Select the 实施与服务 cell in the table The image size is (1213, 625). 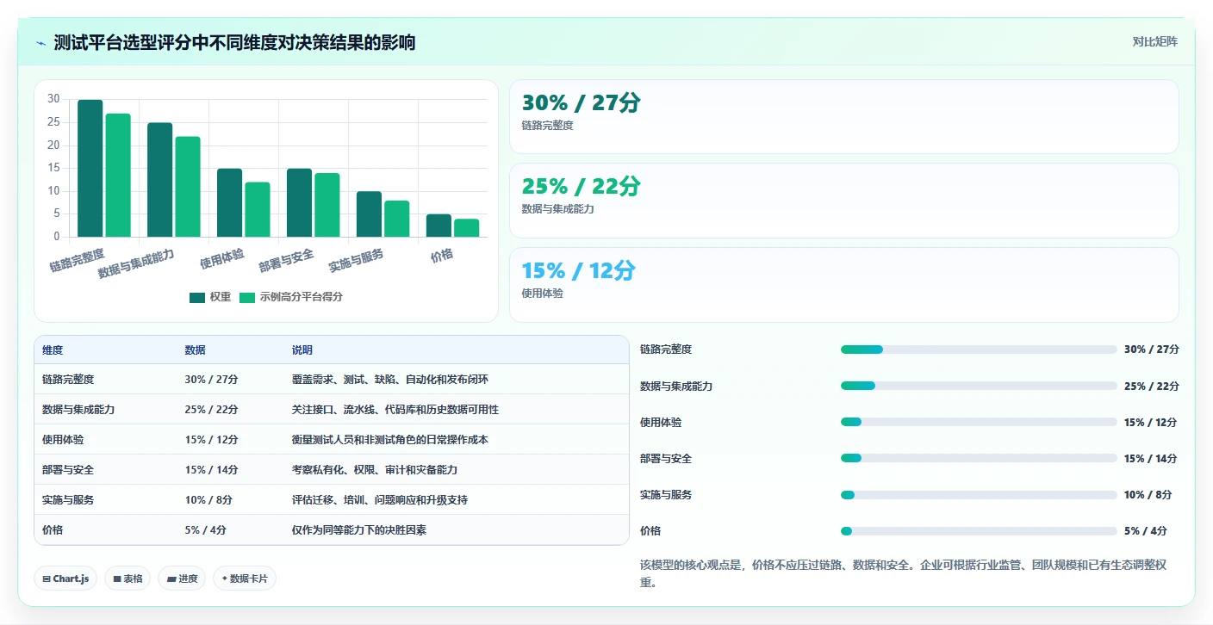click(x=68, y=500)
